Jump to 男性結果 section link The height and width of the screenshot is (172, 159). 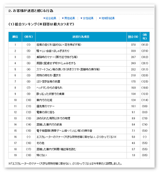tap(69, 18)
